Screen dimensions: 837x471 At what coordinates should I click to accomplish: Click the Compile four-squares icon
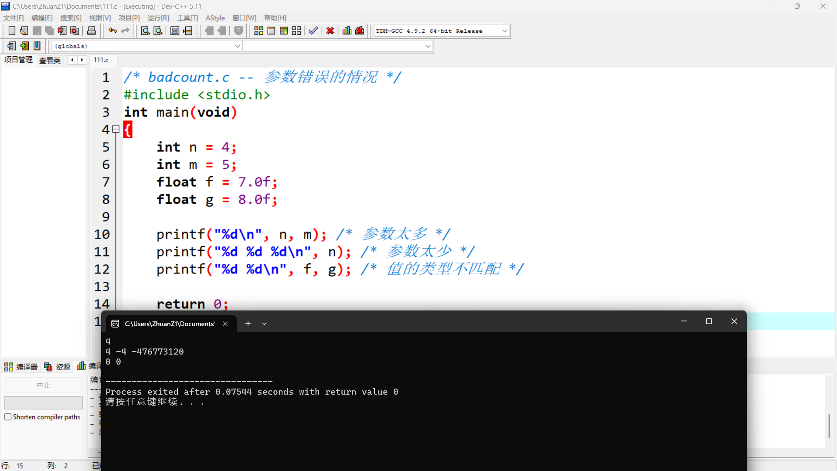(259, 31)
